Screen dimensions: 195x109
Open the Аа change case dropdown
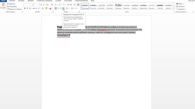tap(48, 5)
